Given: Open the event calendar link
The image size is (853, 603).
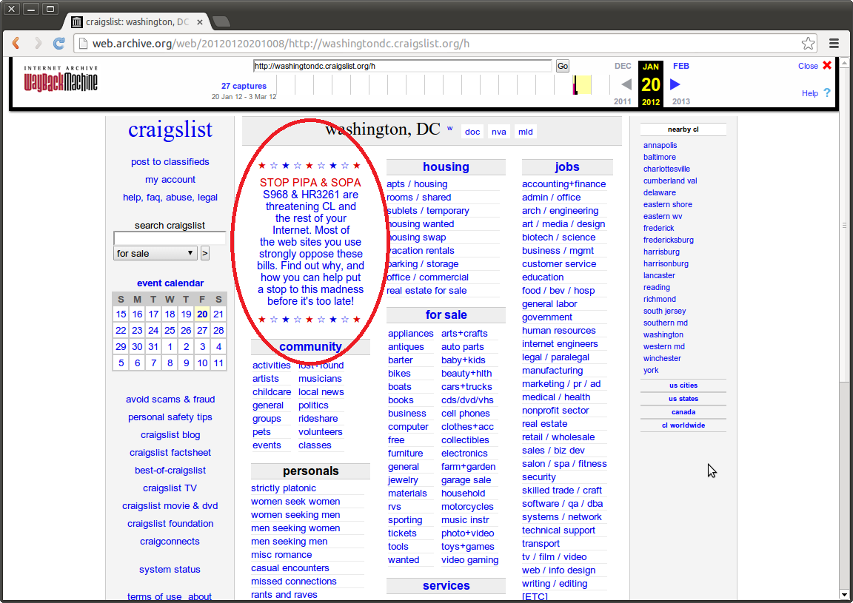Looking at the screenshot, I should pyautogui.click(x=170, y=283).
